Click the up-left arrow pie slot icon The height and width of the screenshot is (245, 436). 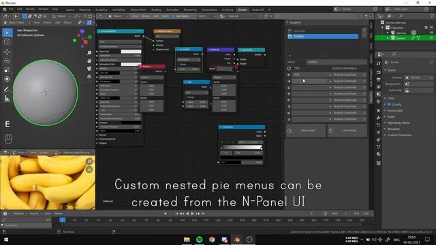coord(289,100)
